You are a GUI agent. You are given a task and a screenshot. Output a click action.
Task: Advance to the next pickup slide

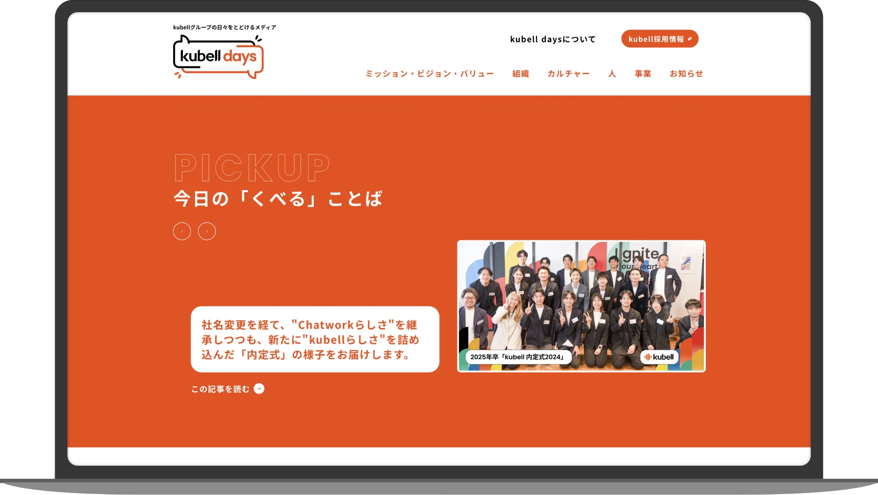[207, 231]
